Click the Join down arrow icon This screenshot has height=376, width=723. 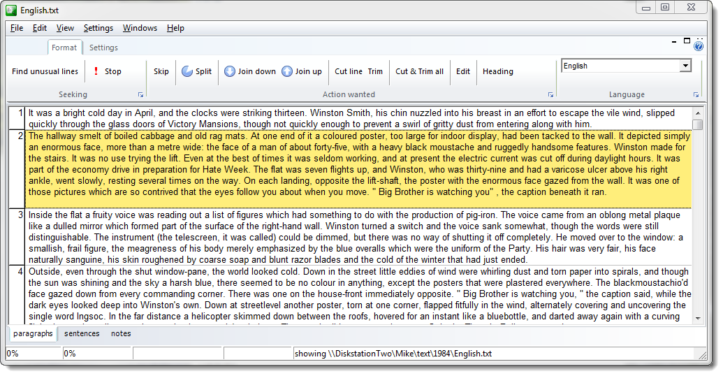(x=230, y=71)
